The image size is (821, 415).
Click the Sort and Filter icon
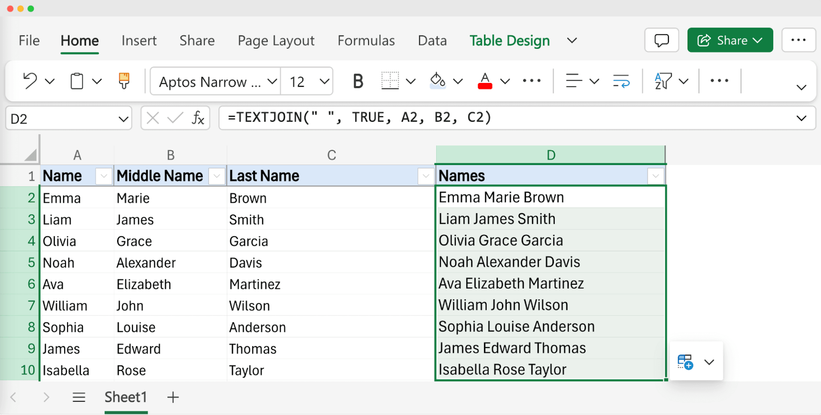point(663,81)
